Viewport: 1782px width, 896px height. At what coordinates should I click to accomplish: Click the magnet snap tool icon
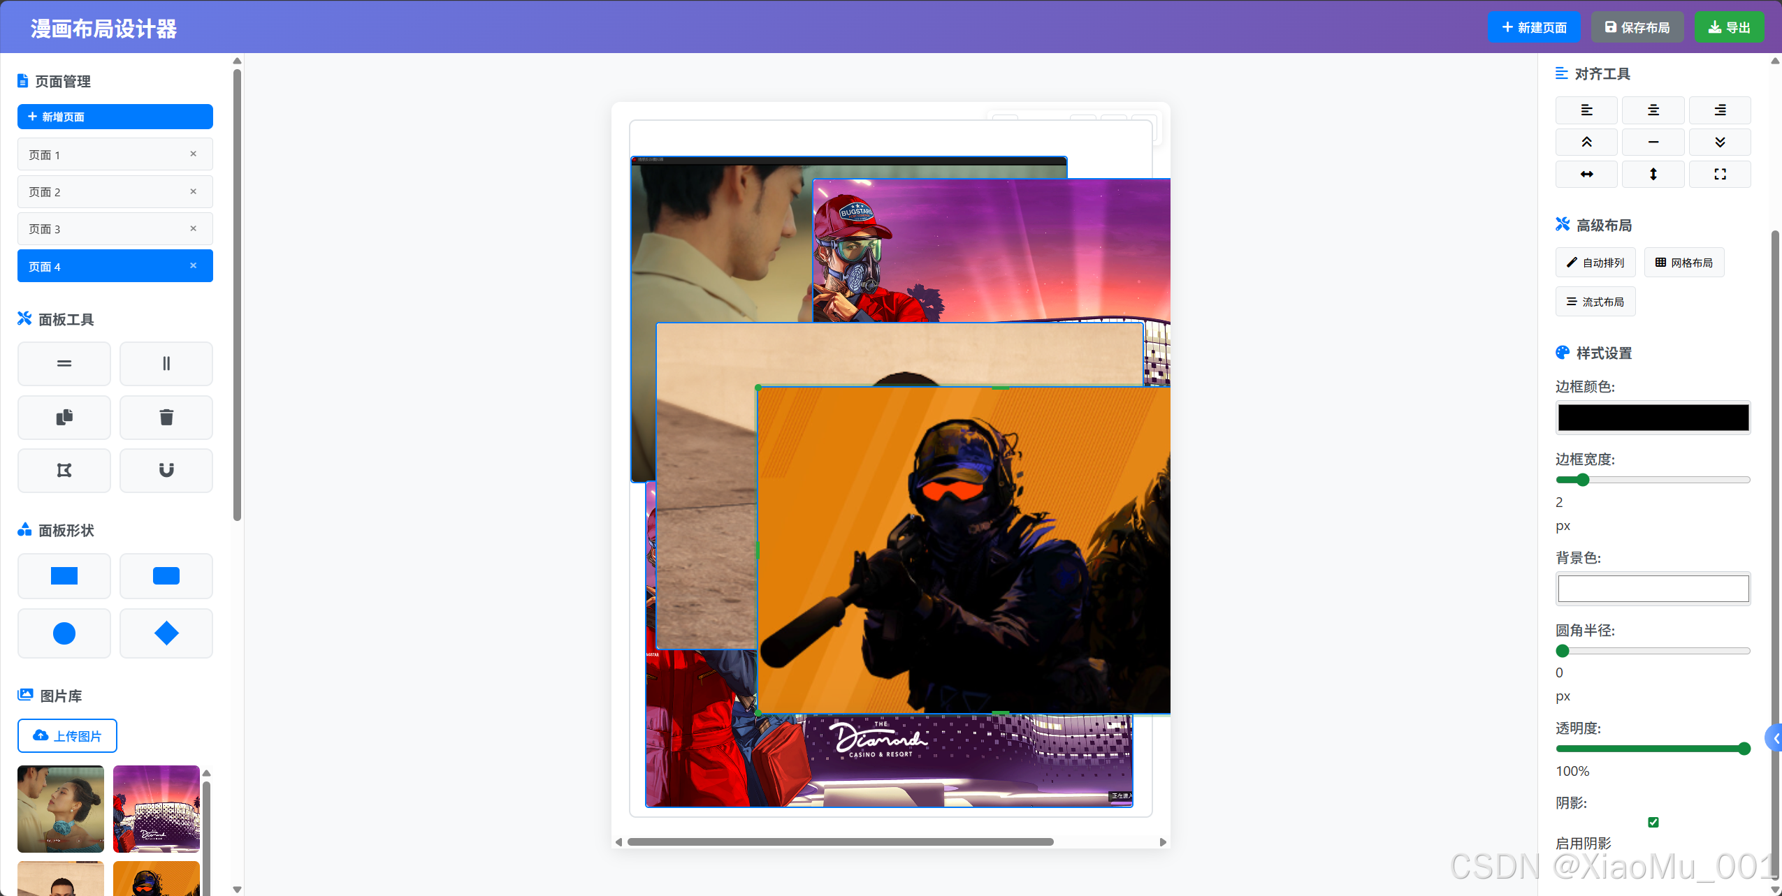166,471
